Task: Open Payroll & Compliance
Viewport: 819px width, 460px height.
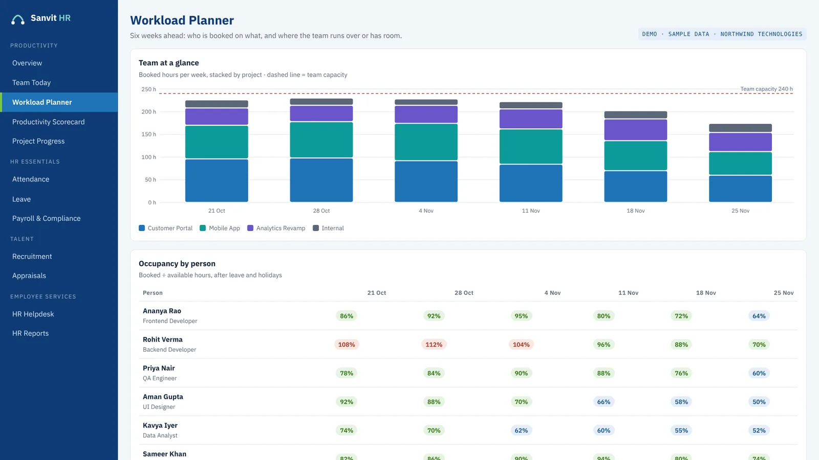Action: pos(59,218)
